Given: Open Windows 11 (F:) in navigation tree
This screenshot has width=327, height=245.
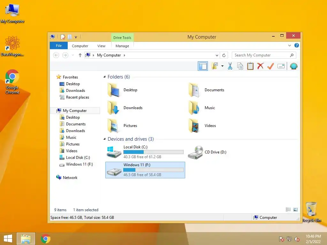Looking at the screenshot, I should click(x=79, y=164).
